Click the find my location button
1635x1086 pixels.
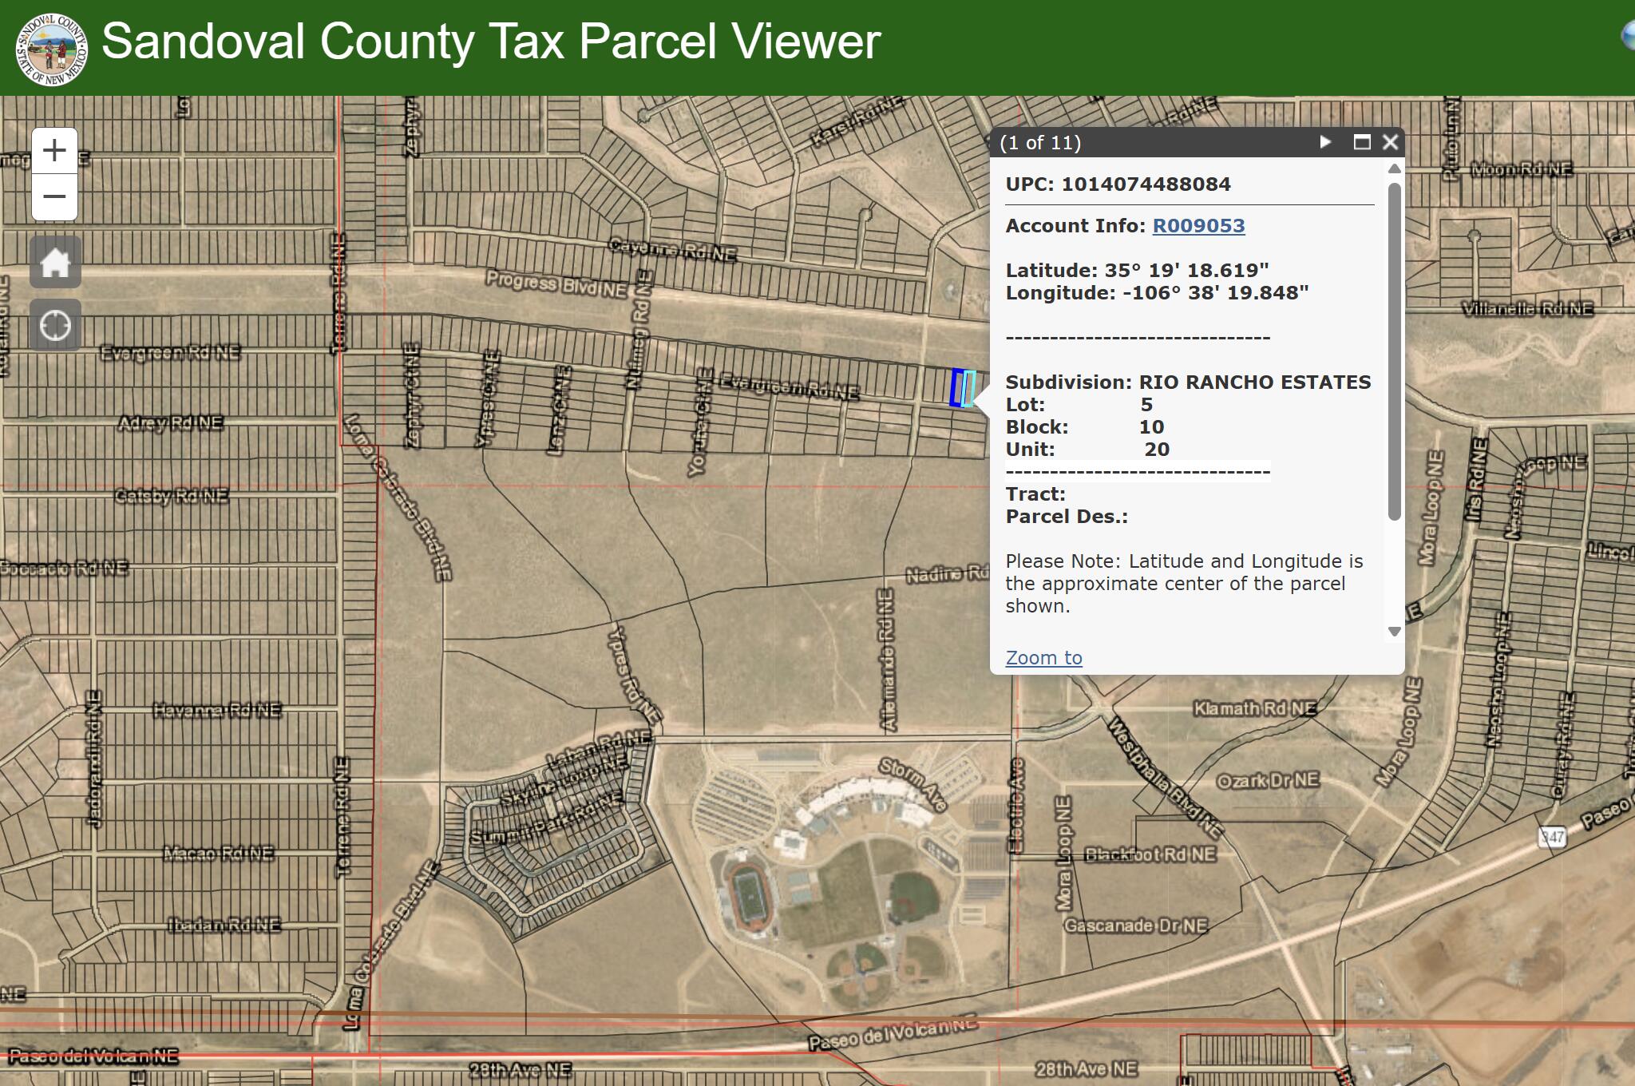pyautogui.click(x=55, y=326)
